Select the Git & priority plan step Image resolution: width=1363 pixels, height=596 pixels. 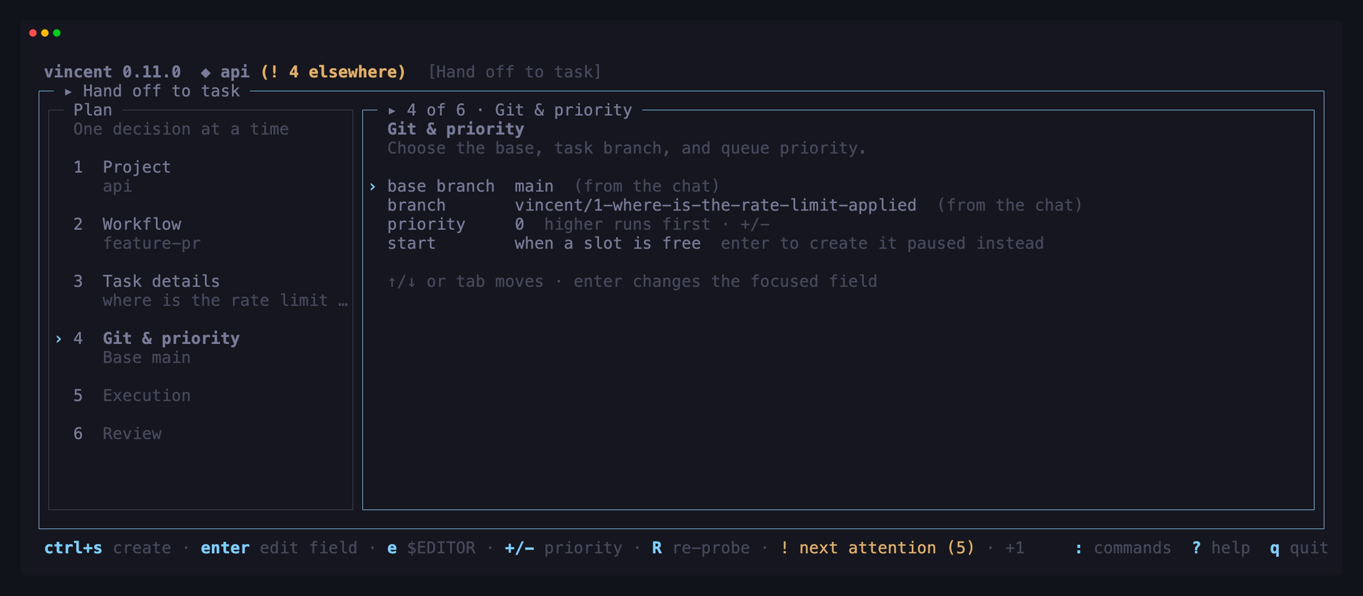171,339
